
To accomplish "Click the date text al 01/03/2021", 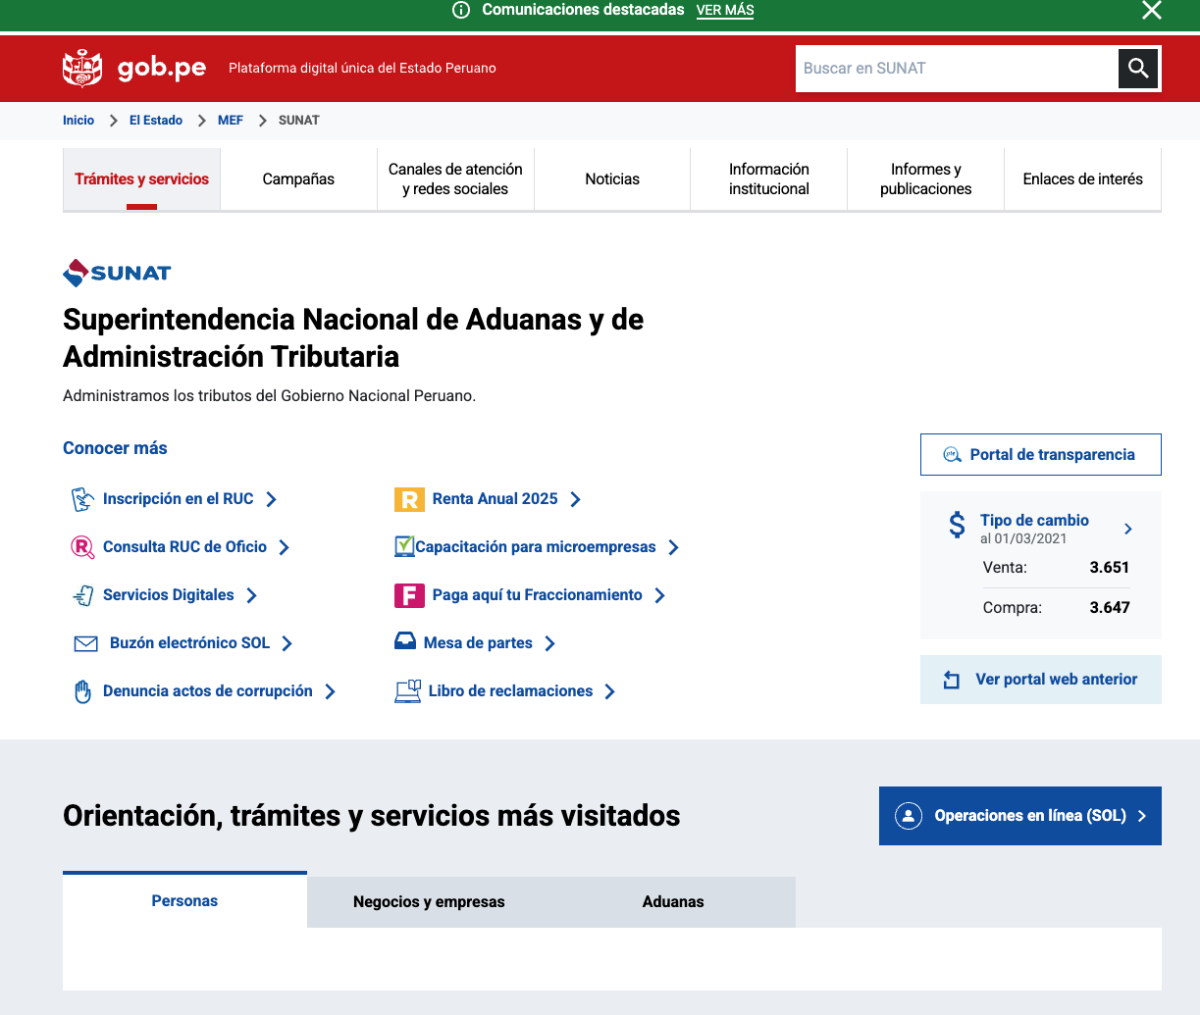I will pos(1023,539).
